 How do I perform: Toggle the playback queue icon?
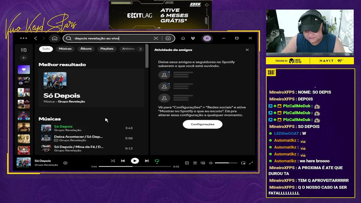[x=195, y=163]
